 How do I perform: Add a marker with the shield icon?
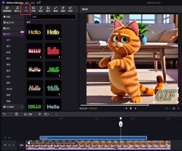coord(40,114)
